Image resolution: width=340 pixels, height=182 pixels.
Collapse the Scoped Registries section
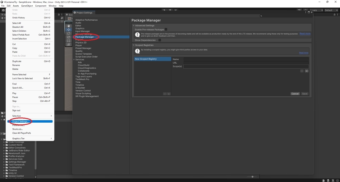click(134, 45)
